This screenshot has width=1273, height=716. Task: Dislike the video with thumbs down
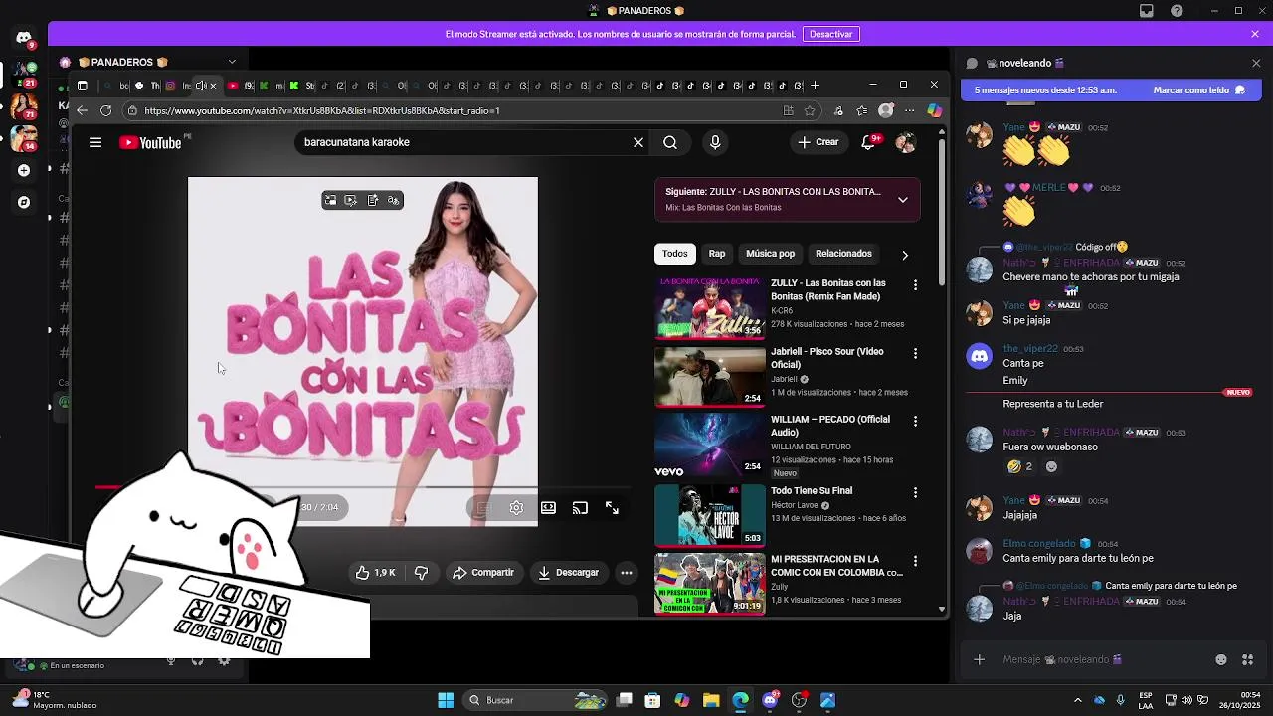[421, 573]
